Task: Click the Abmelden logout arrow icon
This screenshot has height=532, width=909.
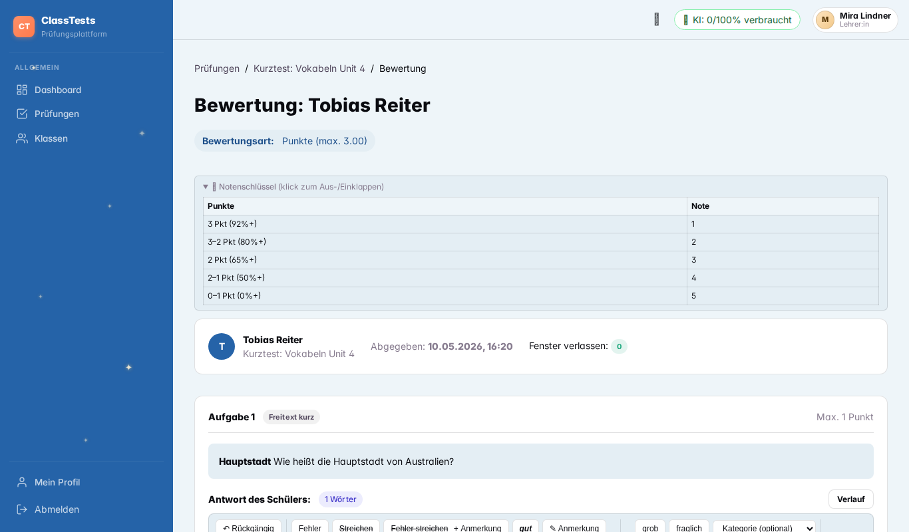Action: coord(22,509)
